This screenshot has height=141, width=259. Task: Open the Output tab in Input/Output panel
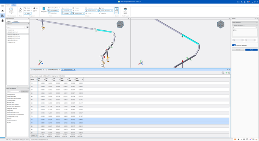pos(16,21)
